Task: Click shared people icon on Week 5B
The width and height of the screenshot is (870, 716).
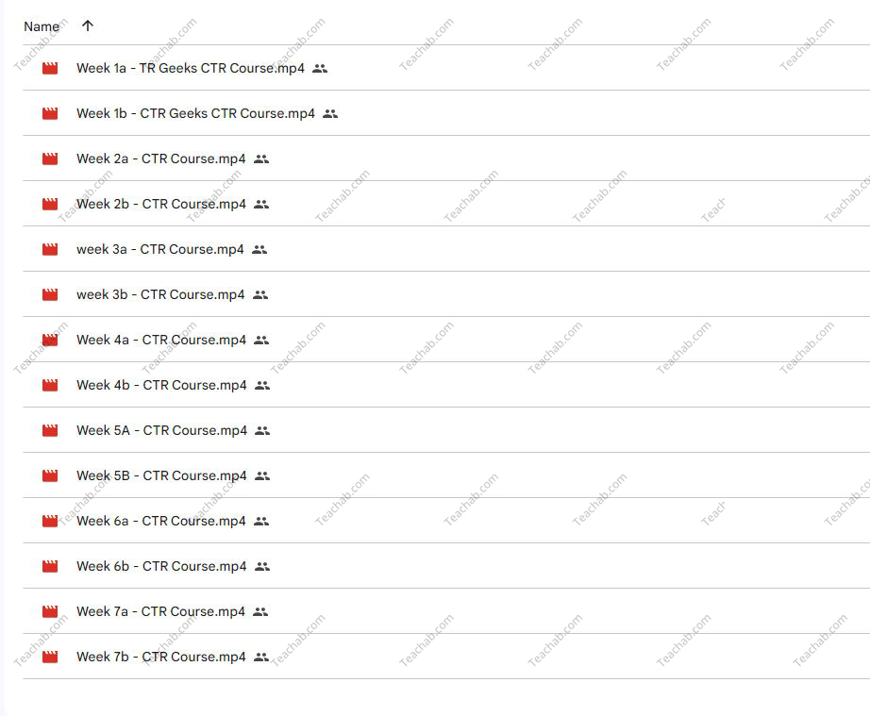Action: (262, 475)
